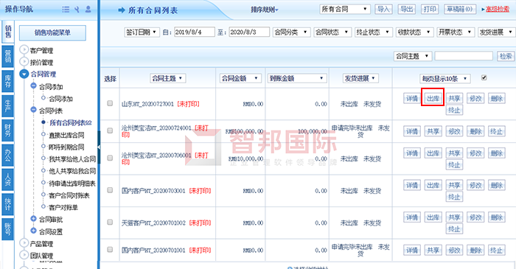Check the box for 沧州美宝洁HT_20200706001 row
516x269 pixels.
(110, 158)
